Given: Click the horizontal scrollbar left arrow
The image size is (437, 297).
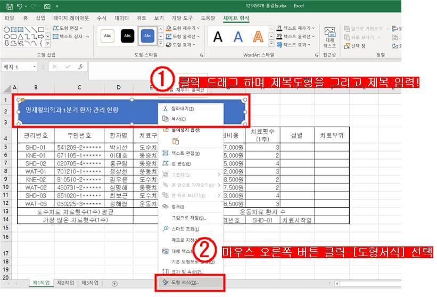Looking at the screenshot, I should [337, 284].
